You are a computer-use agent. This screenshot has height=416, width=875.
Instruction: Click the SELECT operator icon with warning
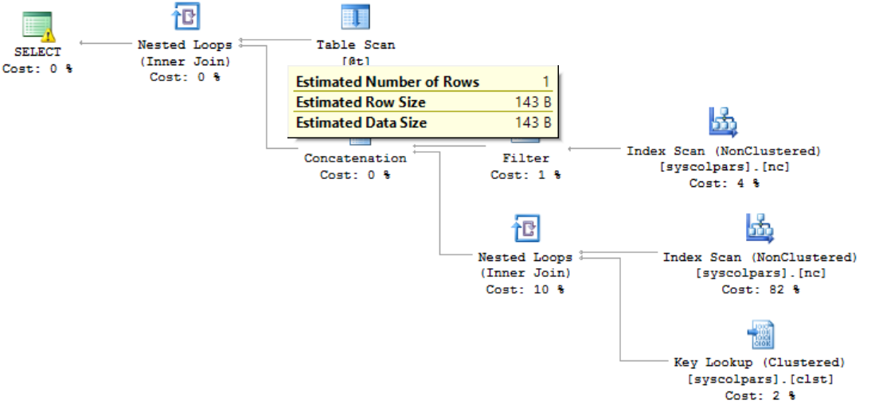[37, 25]
